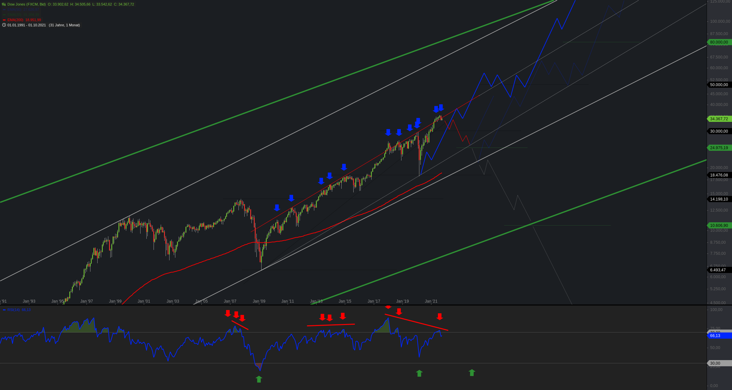
Task: Click the Dow Jones (FXCM, Bid) title
Action: click(x=27, y=4)
